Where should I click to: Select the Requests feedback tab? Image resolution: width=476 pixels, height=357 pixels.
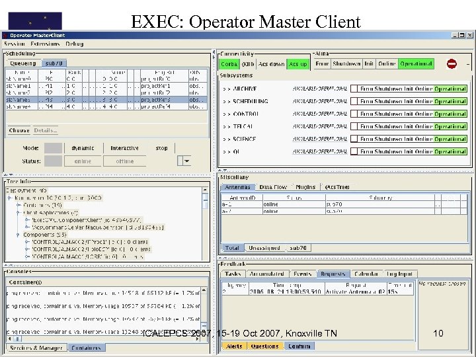tap(333, 274)
